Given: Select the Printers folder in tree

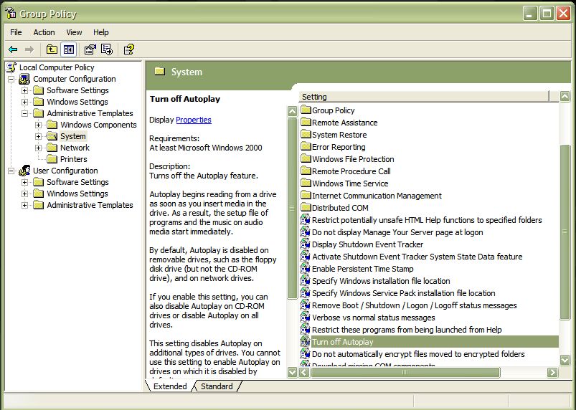Looking at the screenshot, I should click(67, 159).
